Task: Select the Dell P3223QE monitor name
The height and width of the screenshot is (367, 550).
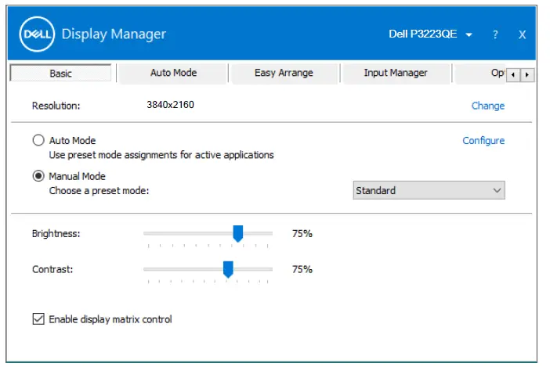Action: [422, 34]
